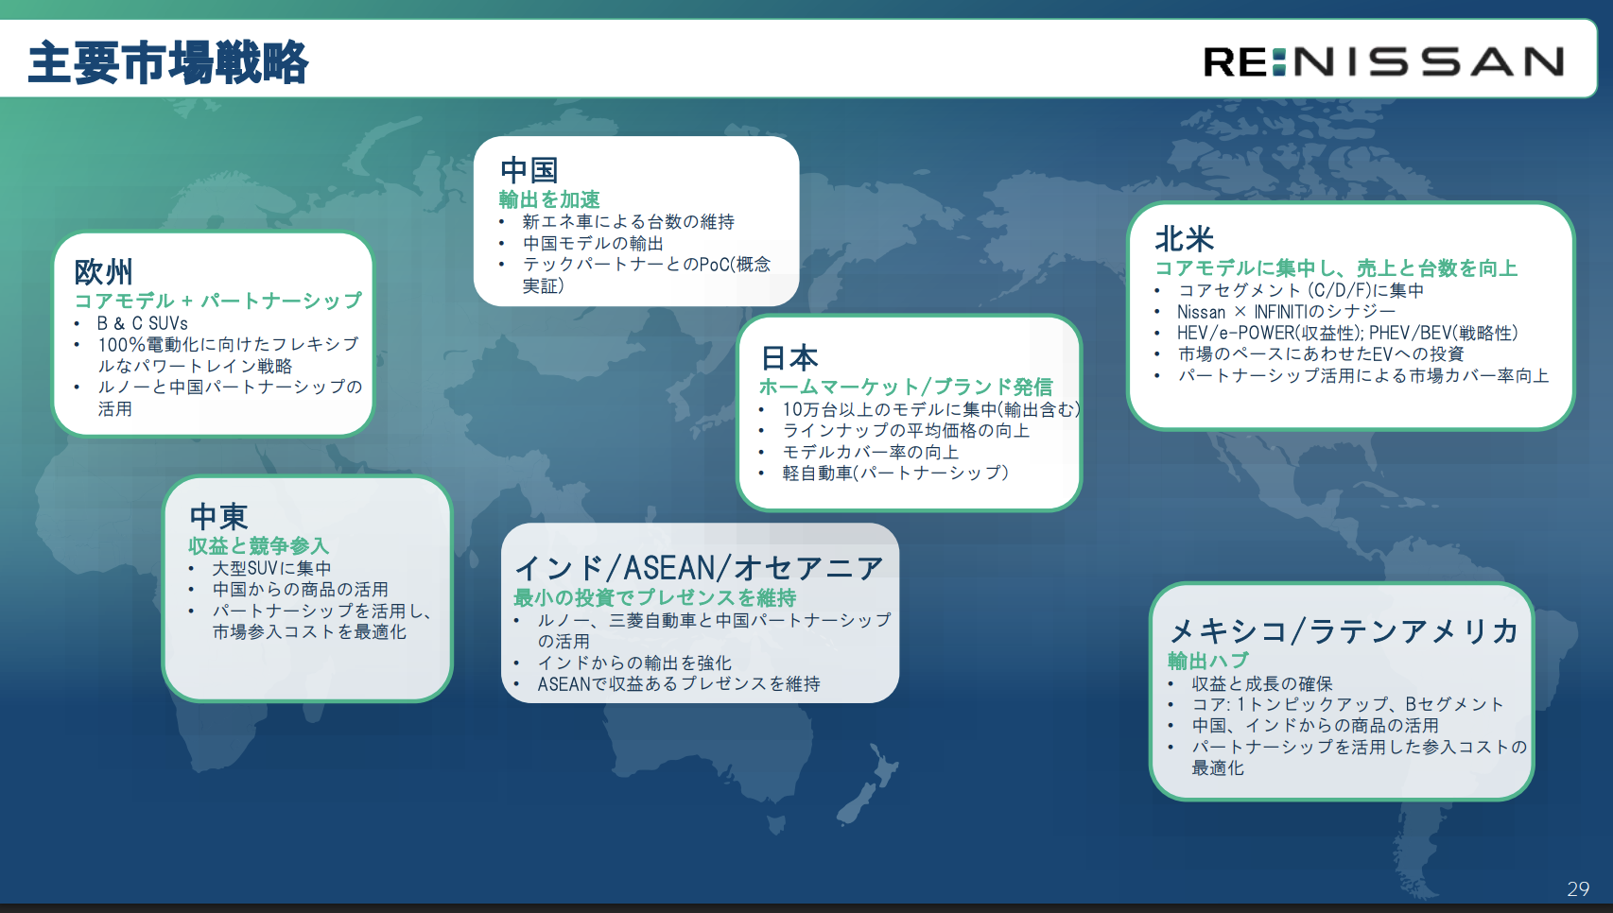Click the メキシコ/ラテンアメリカ heading
Image resolution: width=1613 pixels, height=913 pixels.
point(1344,630)
